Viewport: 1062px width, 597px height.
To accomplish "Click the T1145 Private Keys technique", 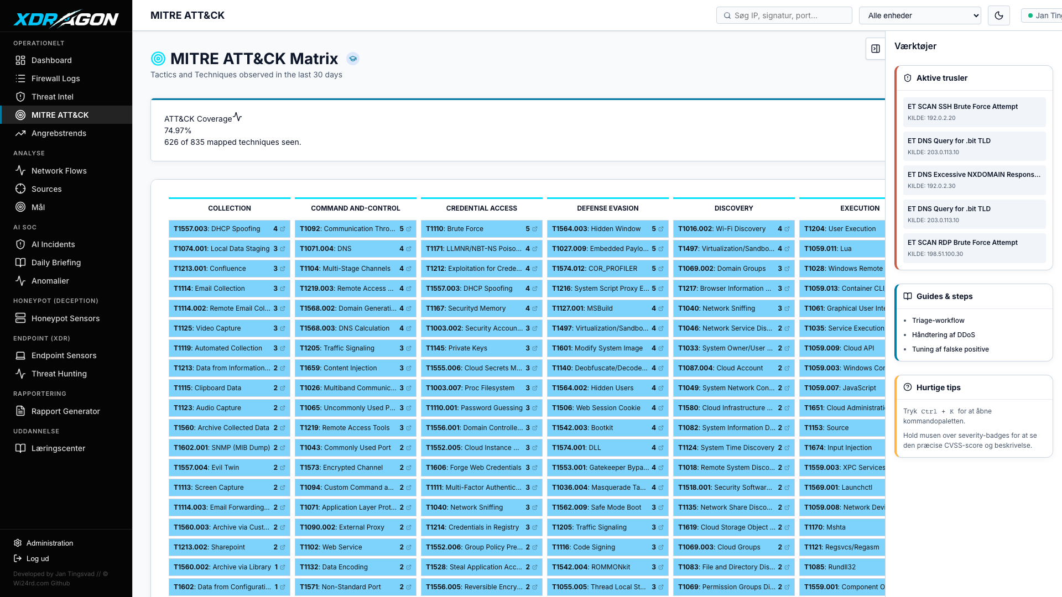I will tap(482, 348).
